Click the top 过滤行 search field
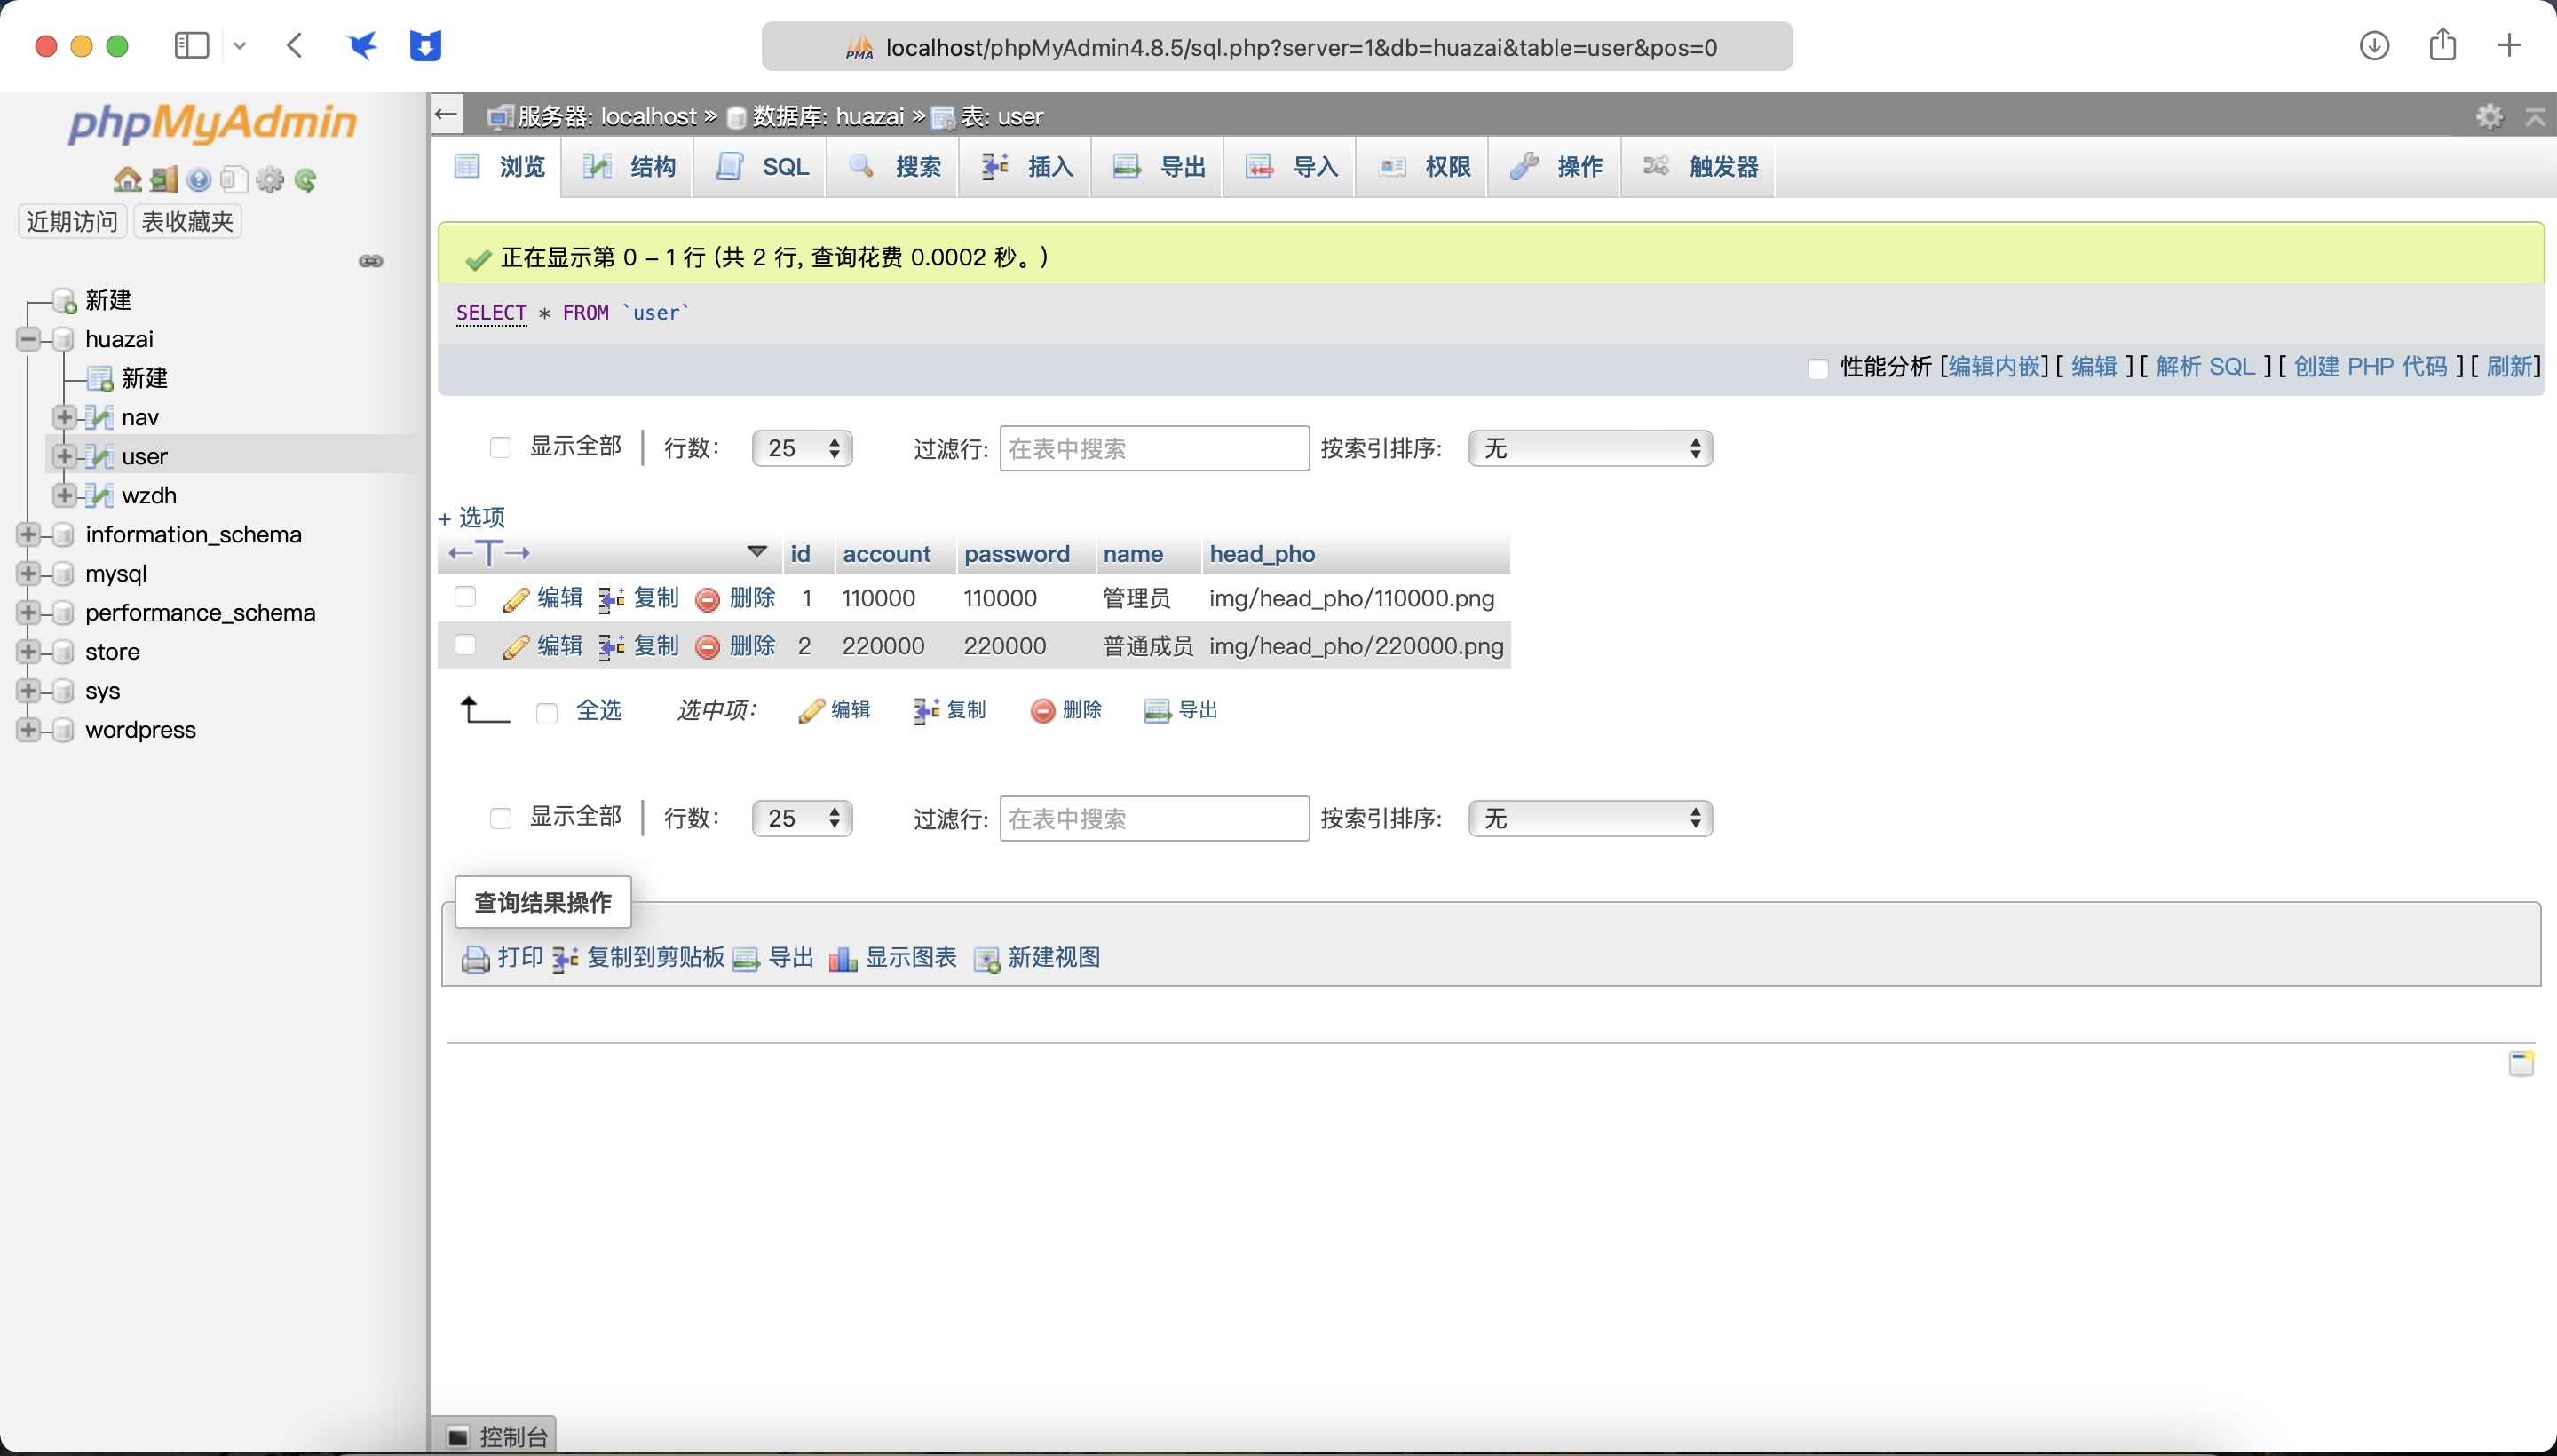 1154,448
